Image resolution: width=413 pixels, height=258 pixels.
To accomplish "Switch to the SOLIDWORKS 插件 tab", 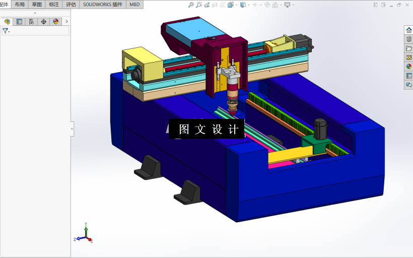I will (x=103, y=5).
